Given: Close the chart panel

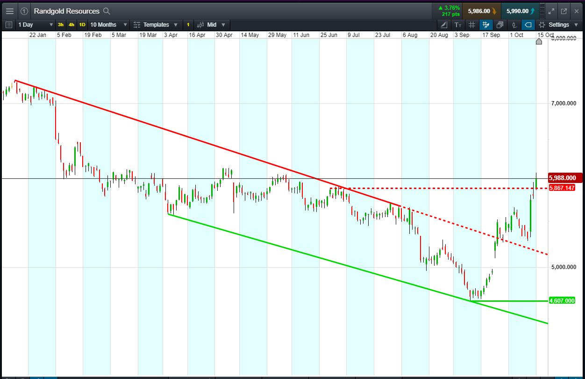Looking at the screenshot, I should pyautogui.click(x=577, y=11).
